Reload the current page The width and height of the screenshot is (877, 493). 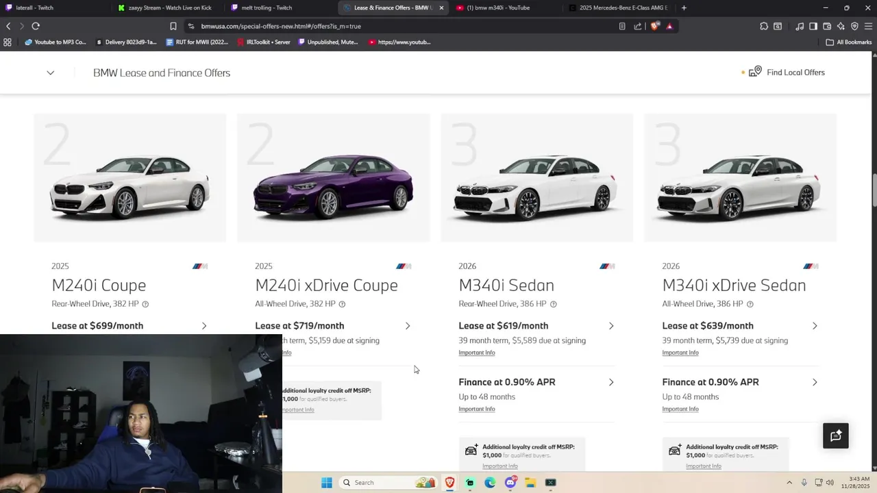(36, 26)
